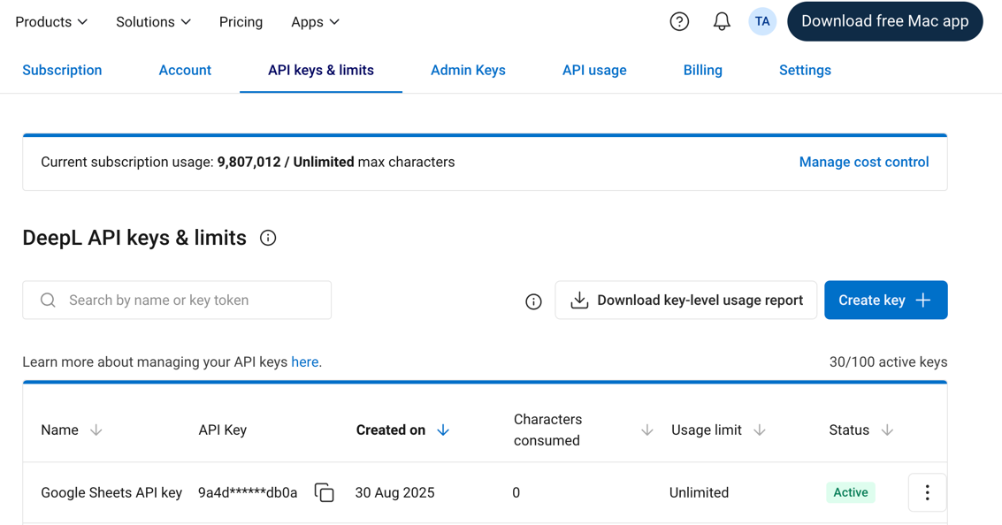Click info icon next to download report button
Screen dimensions: 1002x525
(533, 301)
